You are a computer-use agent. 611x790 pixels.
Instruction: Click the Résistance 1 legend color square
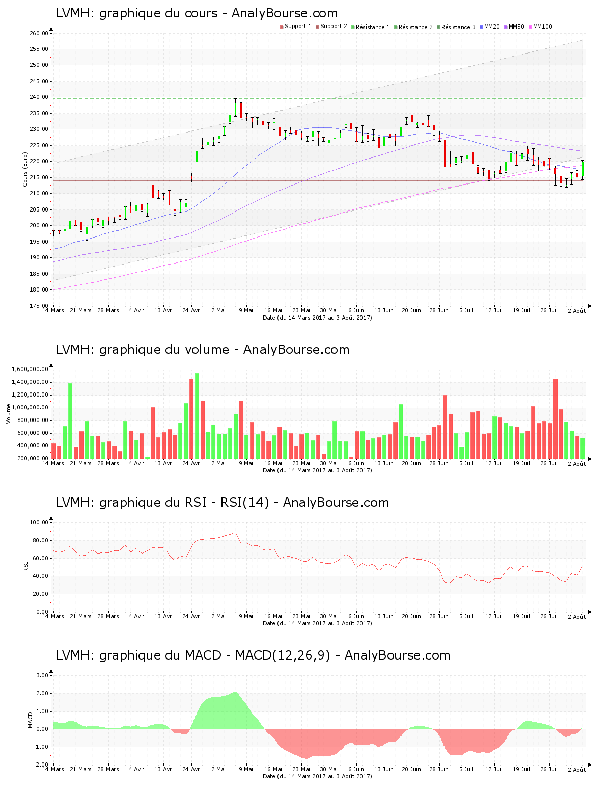point(353,27)
